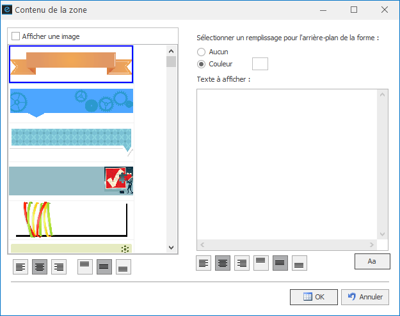Vertically center text under the text box
Image resolution: width=400 pixels, height=316 pixels.
click(280, 262)
